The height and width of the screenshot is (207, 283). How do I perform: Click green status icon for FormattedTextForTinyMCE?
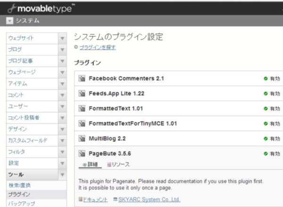tap(266, 123)
